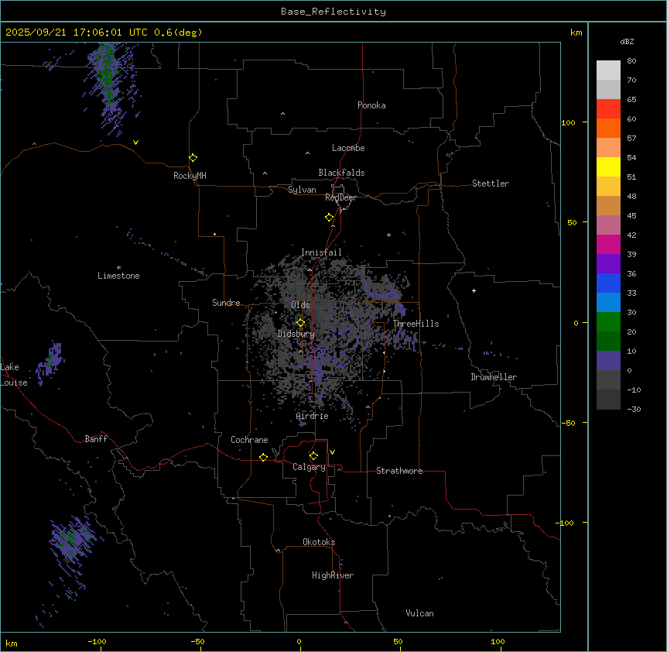Click the UTC timestamp and elevation text
The height and width of the screenshot is (652, 667).
(104, 33)
